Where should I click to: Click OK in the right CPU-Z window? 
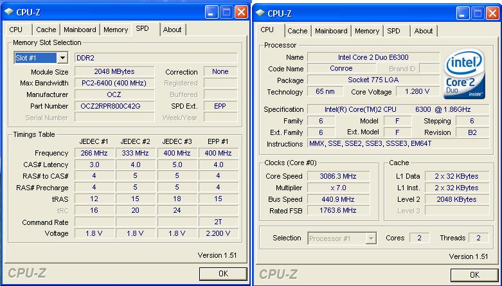pos(474,275)
